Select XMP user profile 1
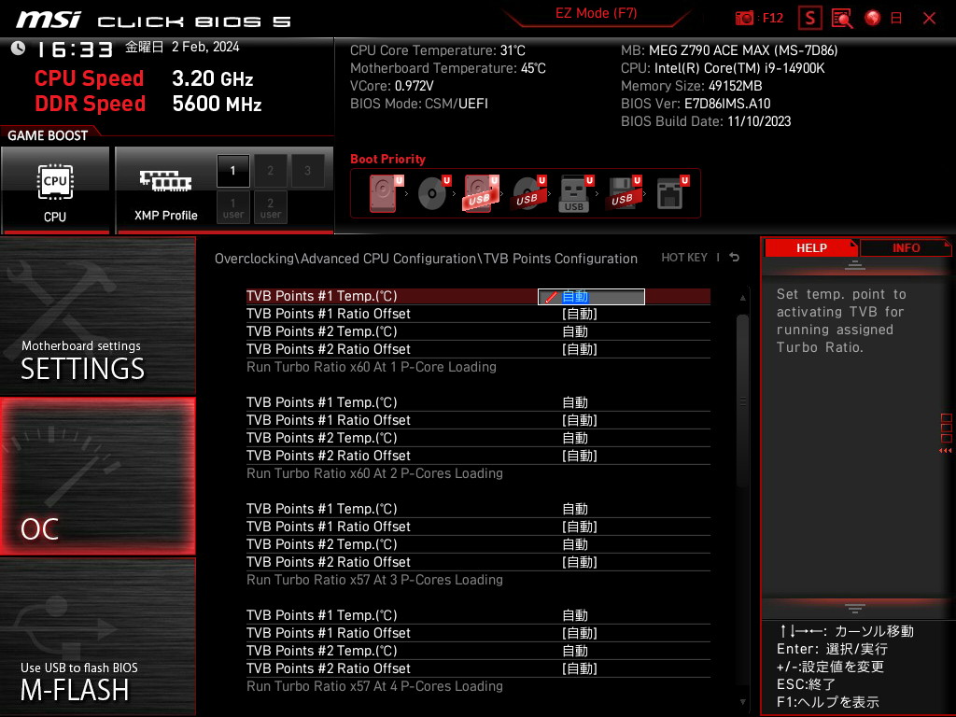Screen dimensions: 956x717 point(232,207)
